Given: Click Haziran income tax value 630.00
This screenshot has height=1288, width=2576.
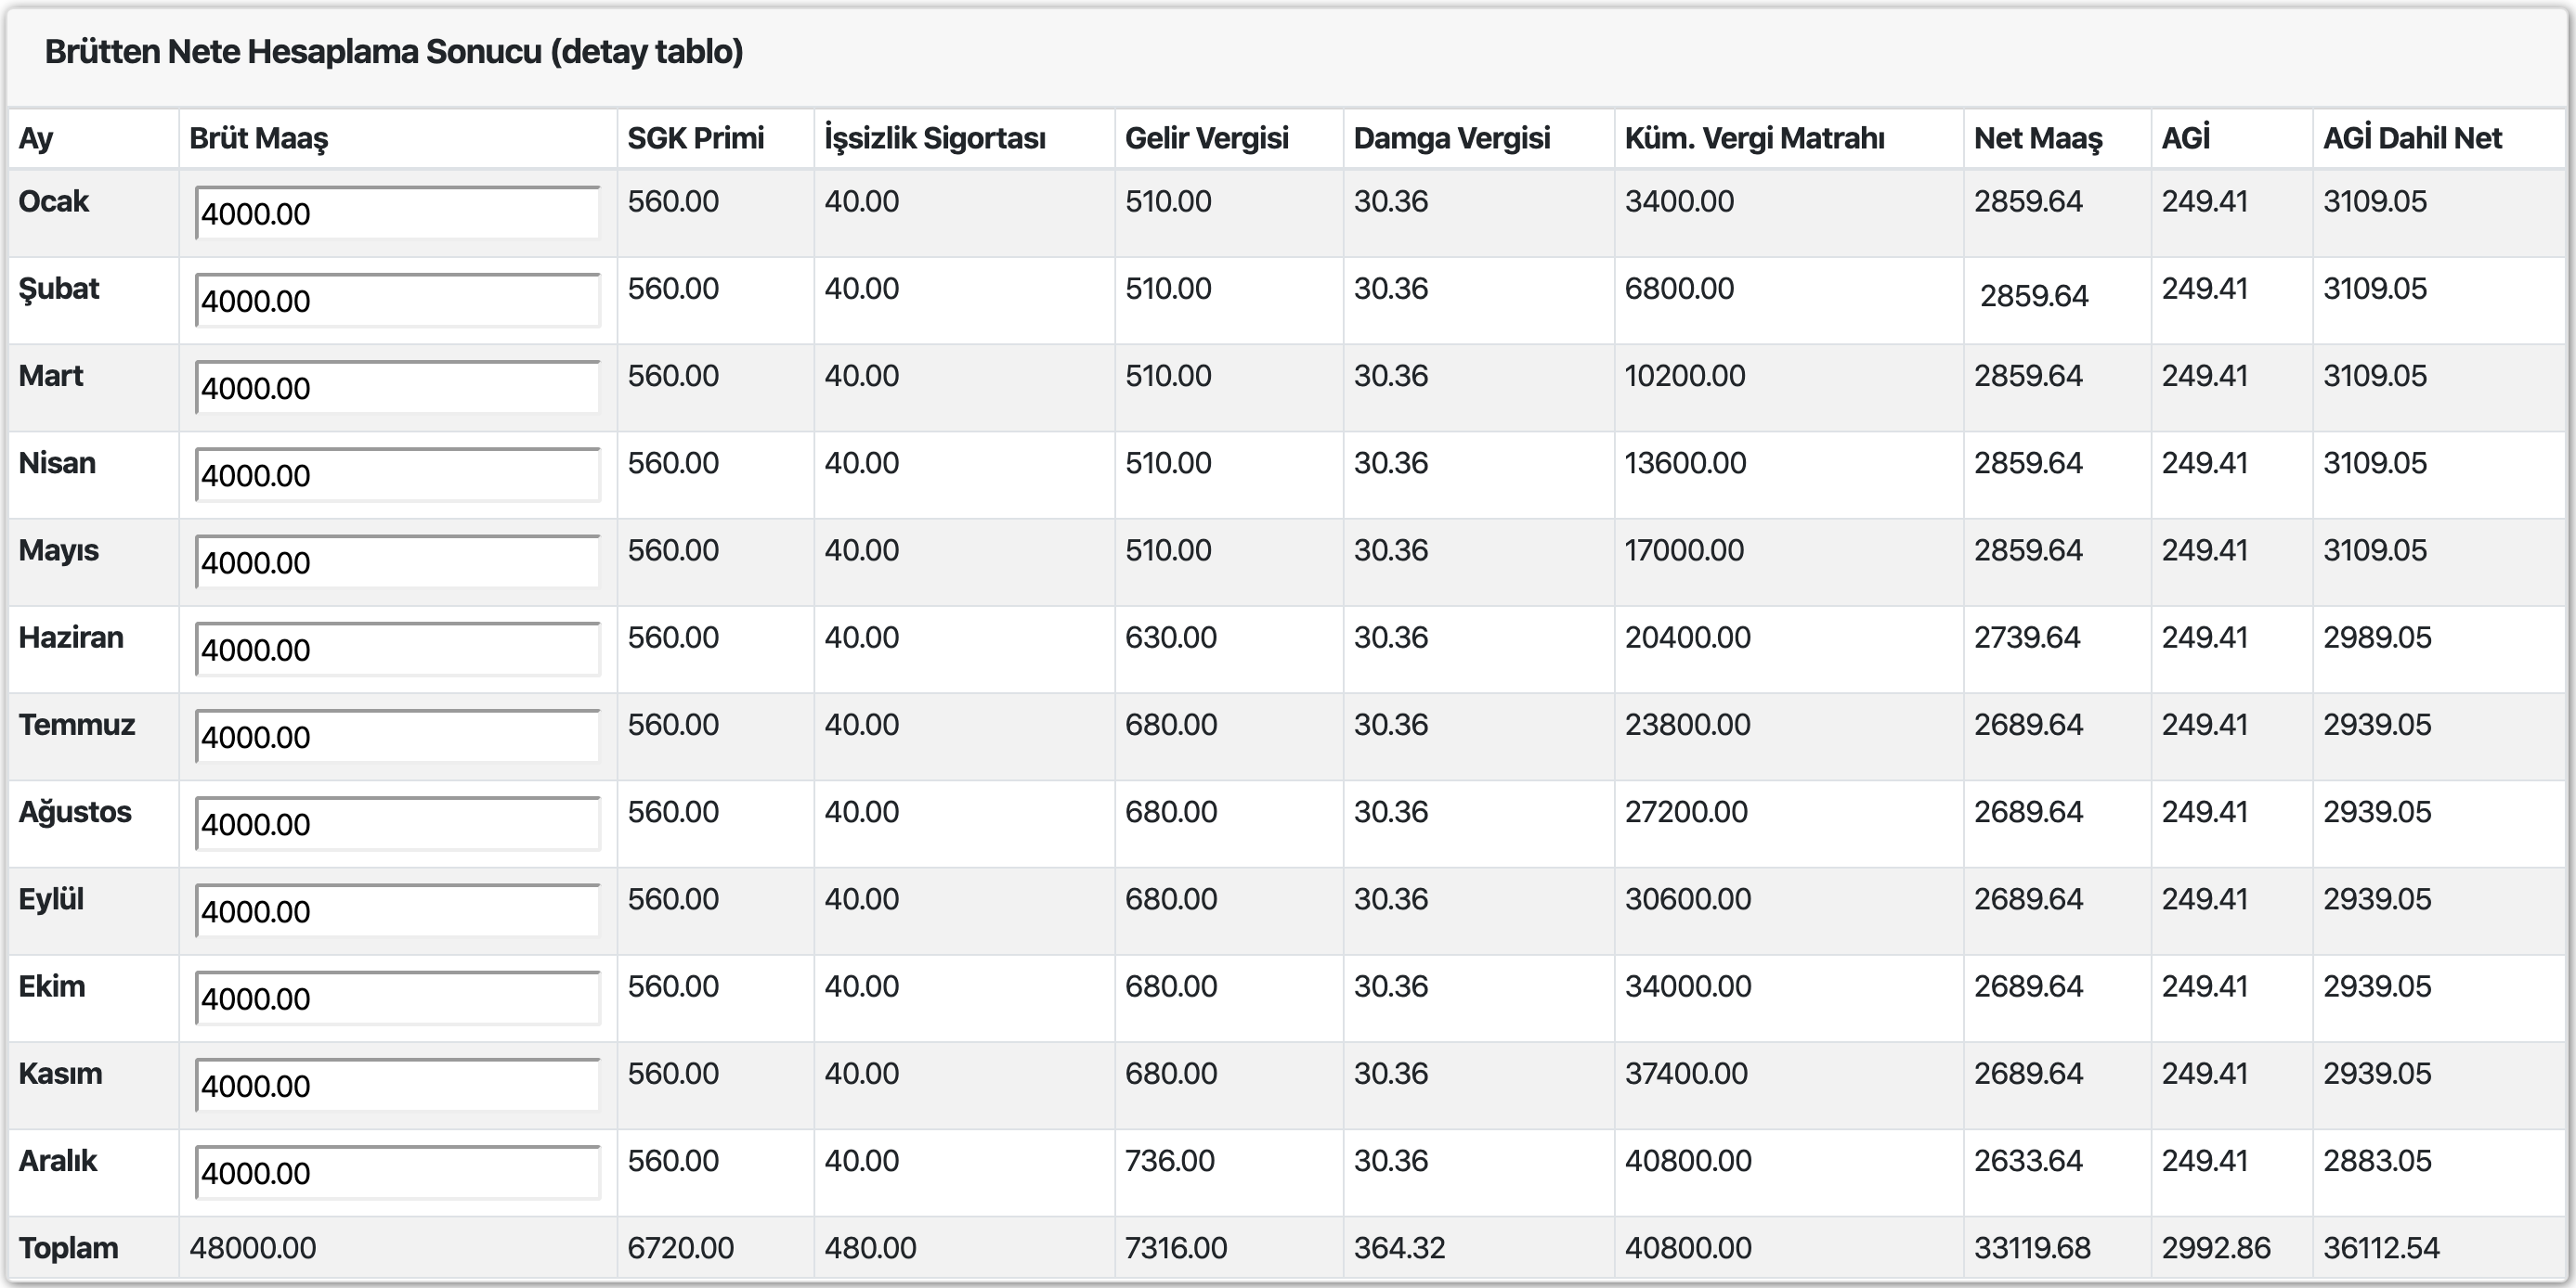Looking at the screenshot, I should point(1171,638).
